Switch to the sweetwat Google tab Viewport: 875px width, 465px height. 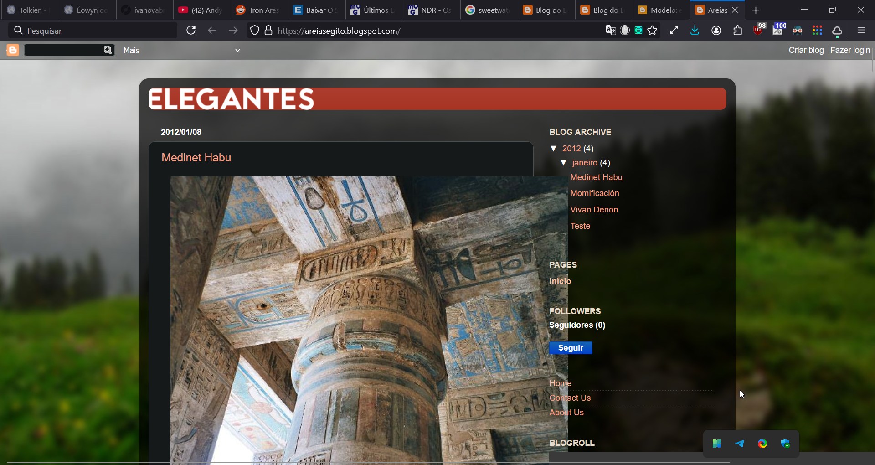[488, 10]
